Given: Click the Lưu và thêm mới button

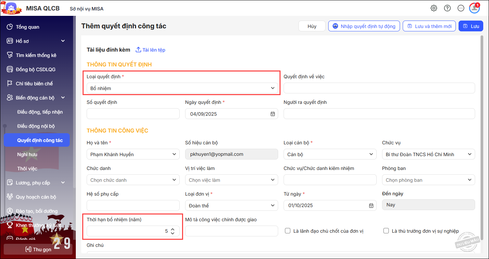Looking at the screenshot, I should pos(429,26).
